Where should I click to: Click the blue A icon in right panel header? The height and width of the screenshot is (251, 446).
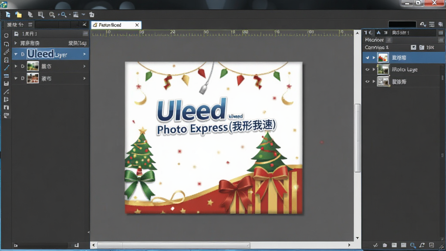click(x=378, y=33)
